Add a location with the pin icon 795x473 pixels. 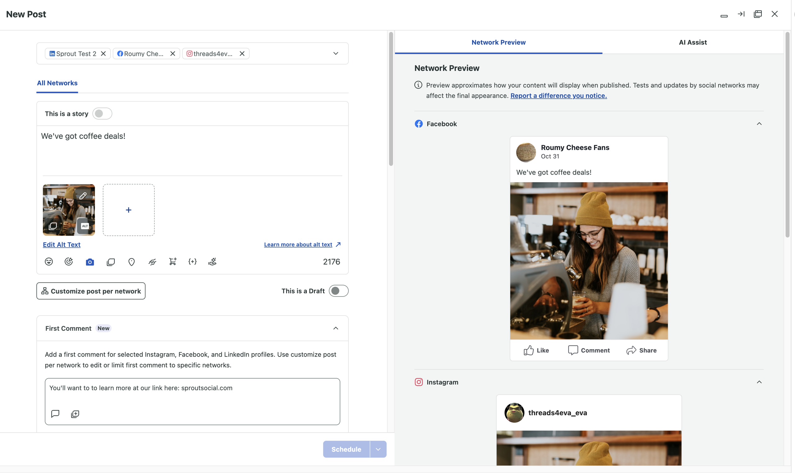131,262
